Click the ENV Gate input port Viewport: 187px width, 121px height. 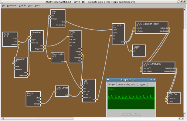tap(49, 16)
